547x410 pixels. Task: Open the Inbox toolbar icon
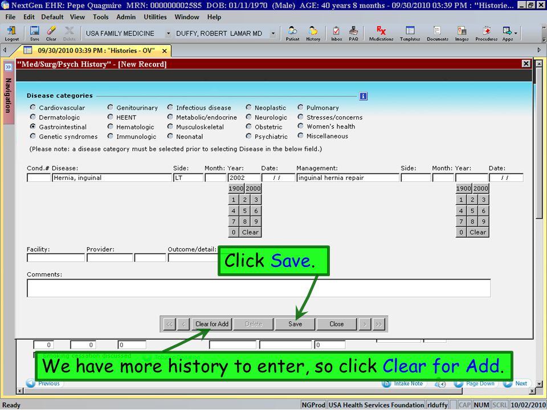click(336, 34)
